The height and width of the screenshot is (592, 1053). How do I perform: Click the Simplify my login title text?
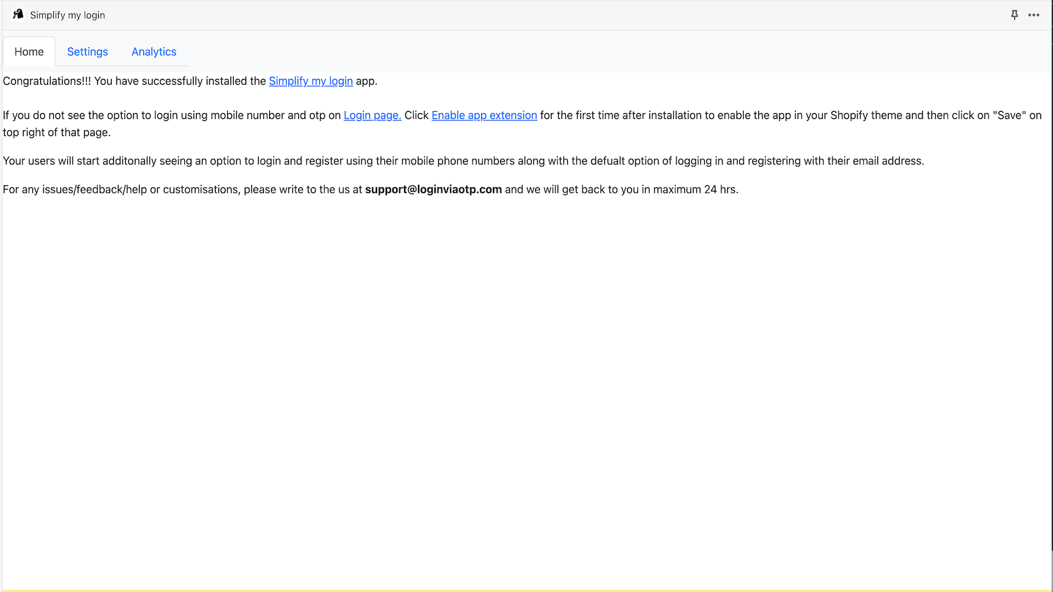pyautogui.click(x=67, y=14)
